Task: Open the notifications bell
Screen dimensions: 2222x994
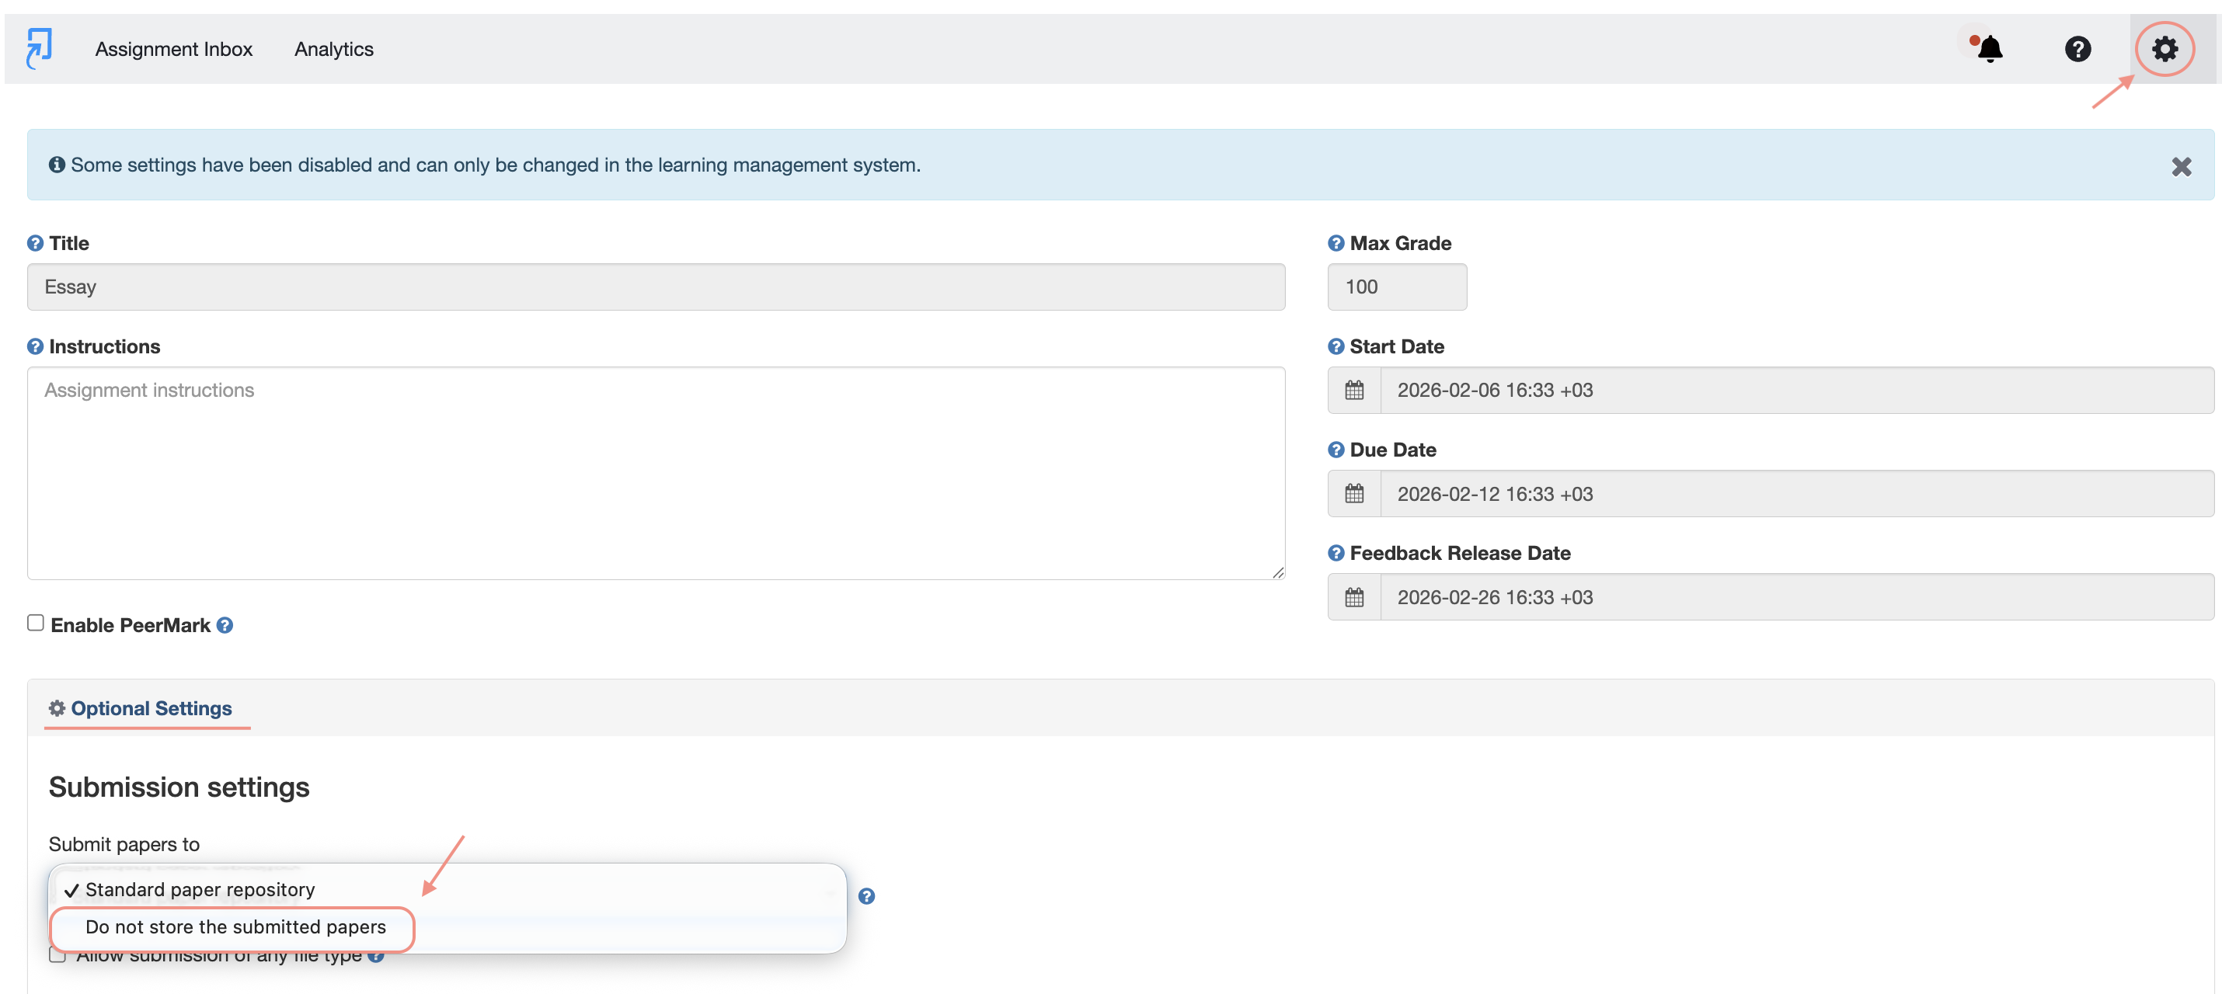Action: [x=1990, y=48]
